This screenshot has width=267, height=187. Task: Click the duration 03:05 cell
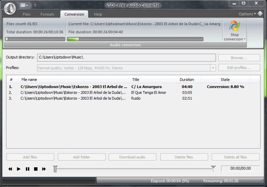pos(187,93)
